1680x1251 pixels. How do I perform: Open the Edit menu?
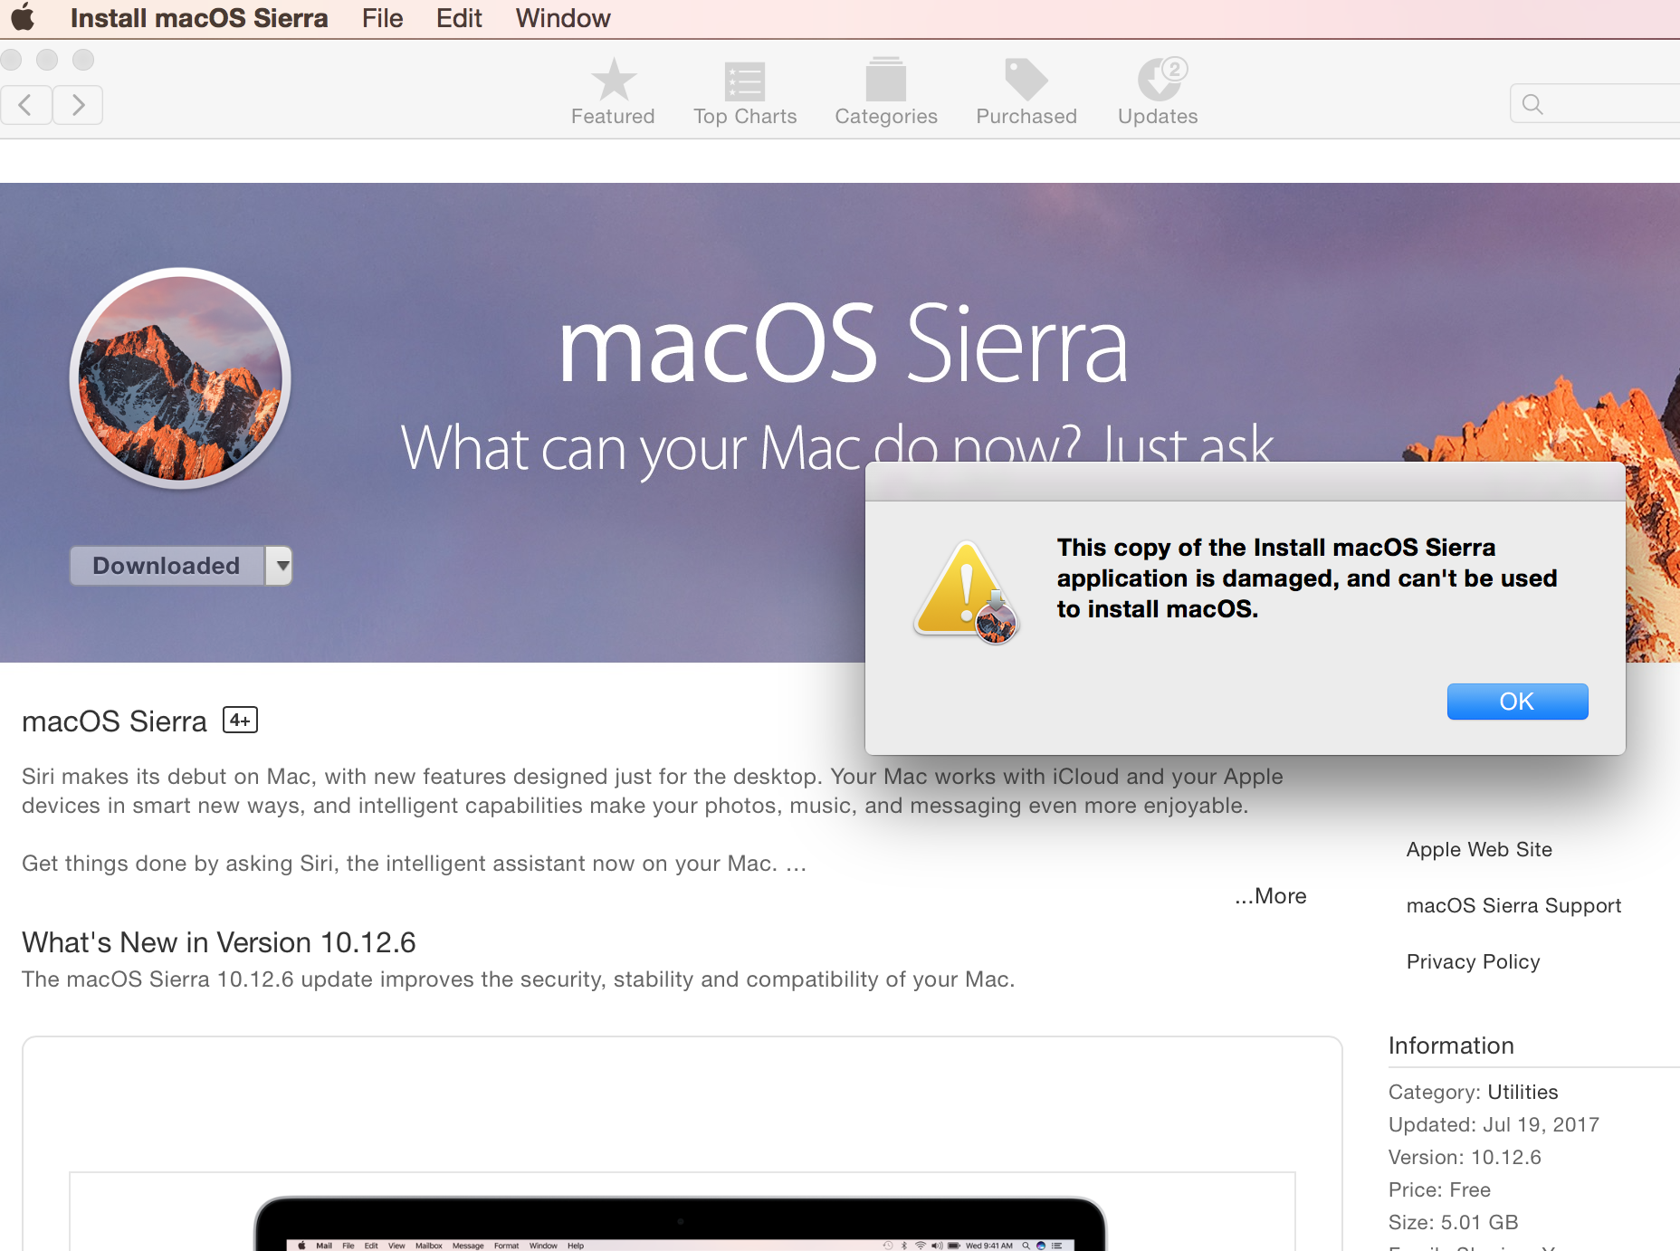click(459, 18)
